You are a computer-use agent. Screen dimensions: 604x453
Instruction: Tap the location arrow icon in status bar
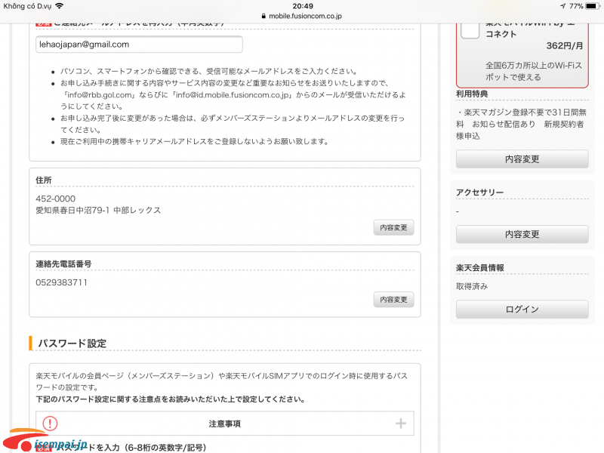tap(562, 6)
